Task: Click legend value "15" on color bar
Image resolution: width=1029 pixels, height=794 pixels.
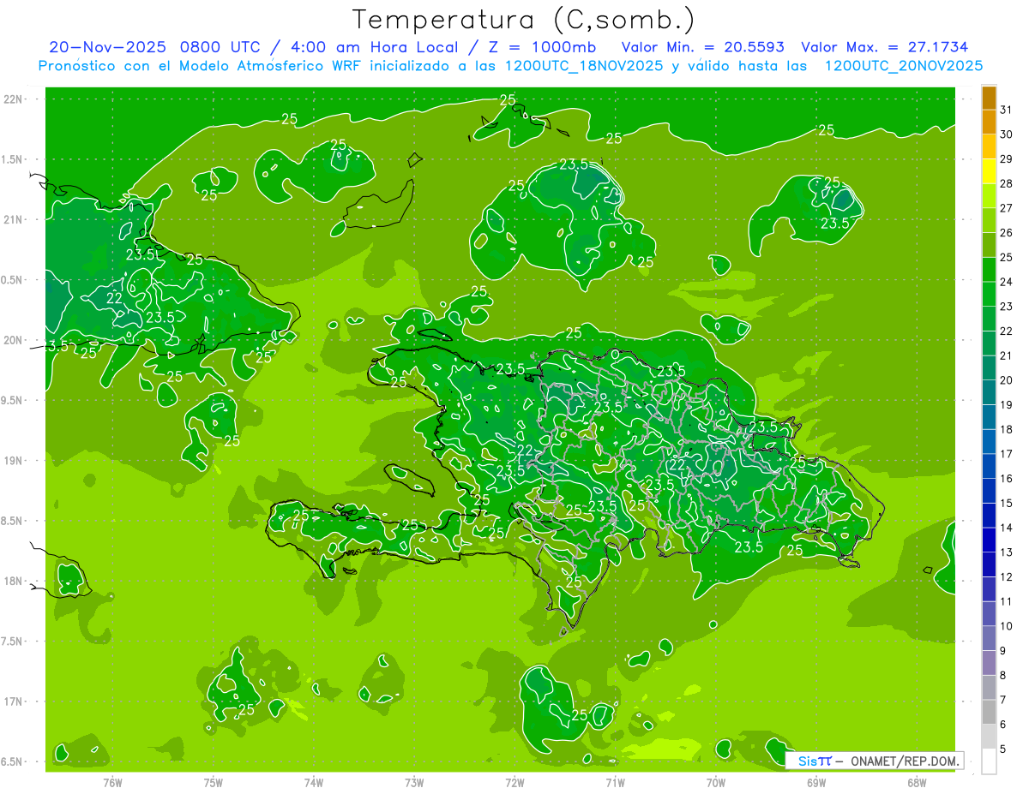Action: click(x=1007, y=504)
